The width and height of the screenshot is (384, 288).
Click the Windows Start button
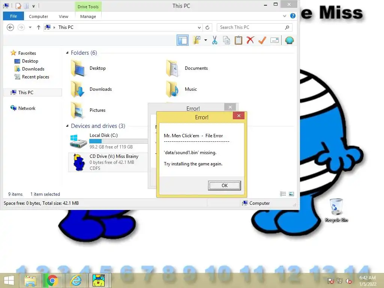point(9,280)
